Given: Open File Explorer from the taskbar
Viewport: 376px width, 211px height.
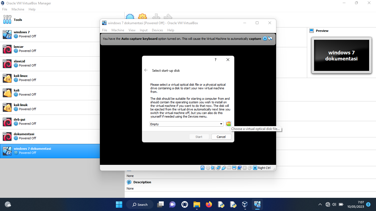Looking at the screenshot, I should (x=197, y=204).
